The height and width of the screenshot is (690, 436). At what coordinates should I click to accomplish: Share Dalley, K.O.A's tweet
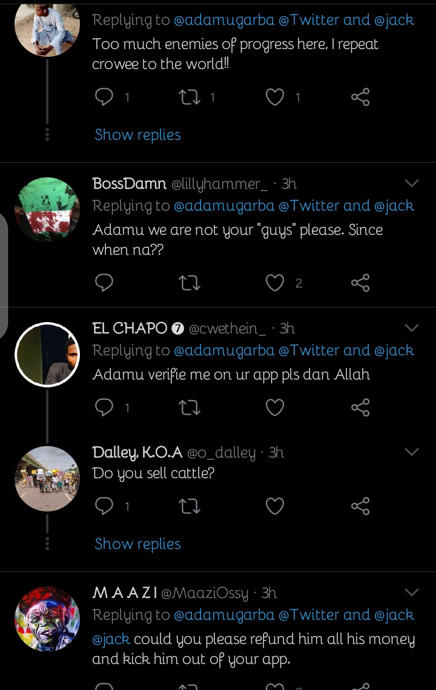click(x=360, y=506)
